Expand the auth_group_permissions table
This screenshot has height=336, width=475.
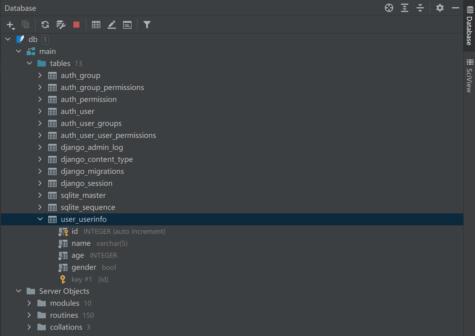coord(40,87)
